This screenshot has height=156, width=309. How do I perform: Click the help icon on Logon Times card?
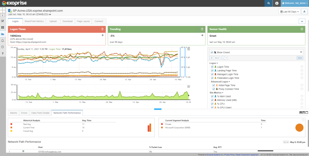point(102,29)
